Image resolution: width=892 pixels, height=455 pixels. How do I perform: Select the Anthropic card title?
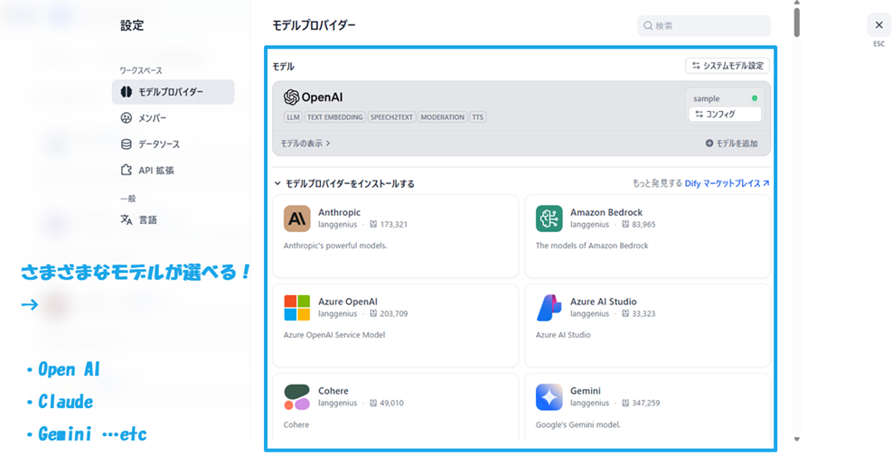tap(339, 212)
